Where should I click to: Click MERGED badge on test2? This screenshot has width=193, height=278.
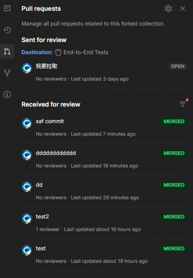click(x=174, y=217)
